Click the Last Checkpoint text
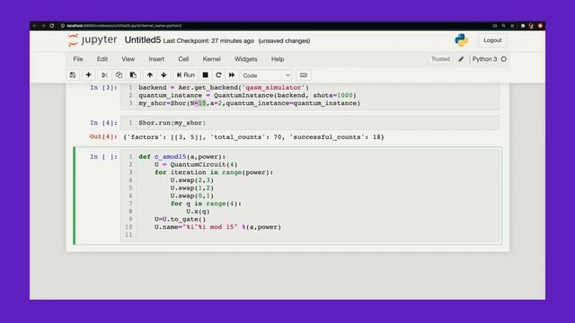Screen dimensions: 575x323 point(208,41)
